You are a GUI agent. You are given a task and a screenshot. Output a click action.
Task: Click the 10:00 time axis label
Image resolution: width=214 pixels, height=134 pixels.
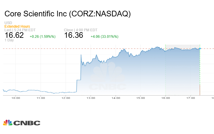16,98
